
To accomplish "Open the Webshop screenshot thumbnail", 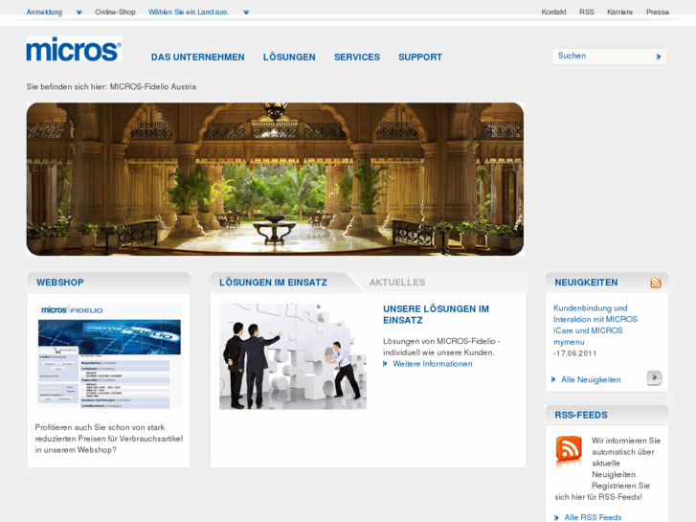I will click(x=108, y=356).
